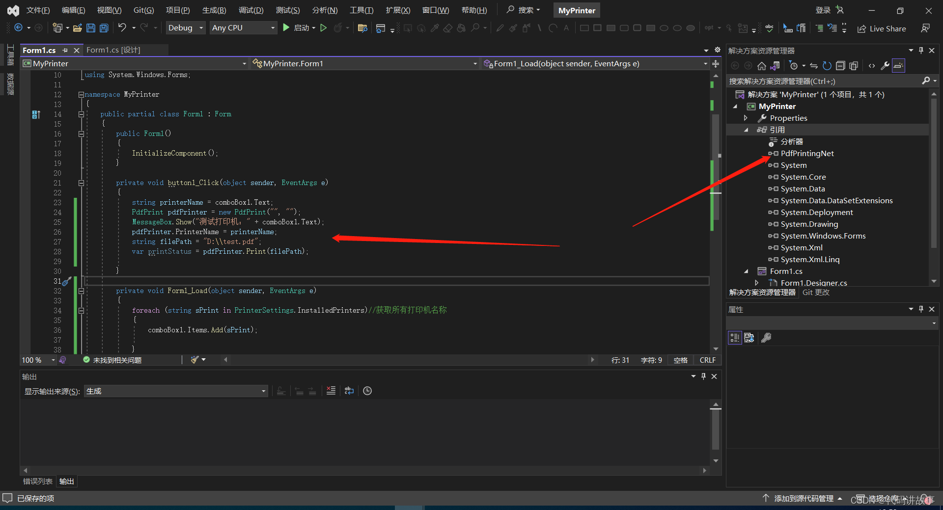The image size is (943, 510).
Task: Open the 调试(D) menu
Action: click(250, 10)
